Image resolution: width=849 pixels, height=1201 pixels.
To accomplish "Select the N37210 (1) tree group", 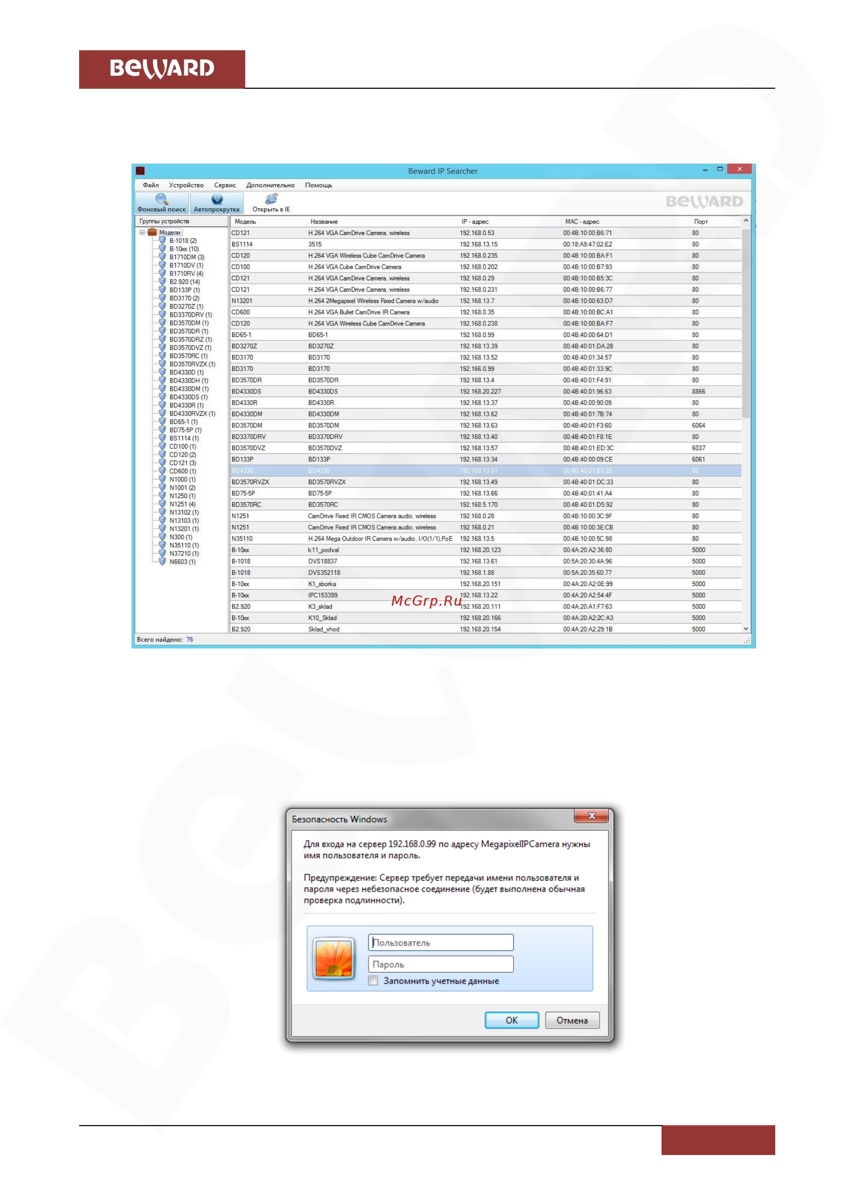I will click(184, 553).
